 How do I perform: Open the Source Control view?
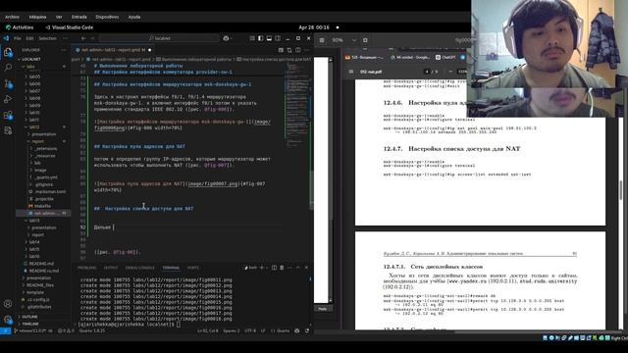coord(8,83)
